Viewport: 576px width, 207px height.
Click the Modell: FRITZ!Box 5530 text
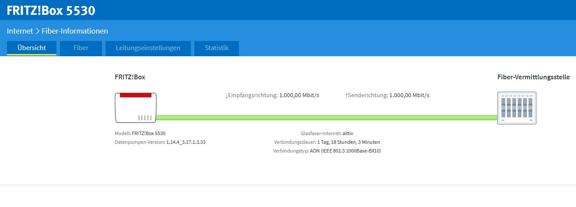point(140,133)
